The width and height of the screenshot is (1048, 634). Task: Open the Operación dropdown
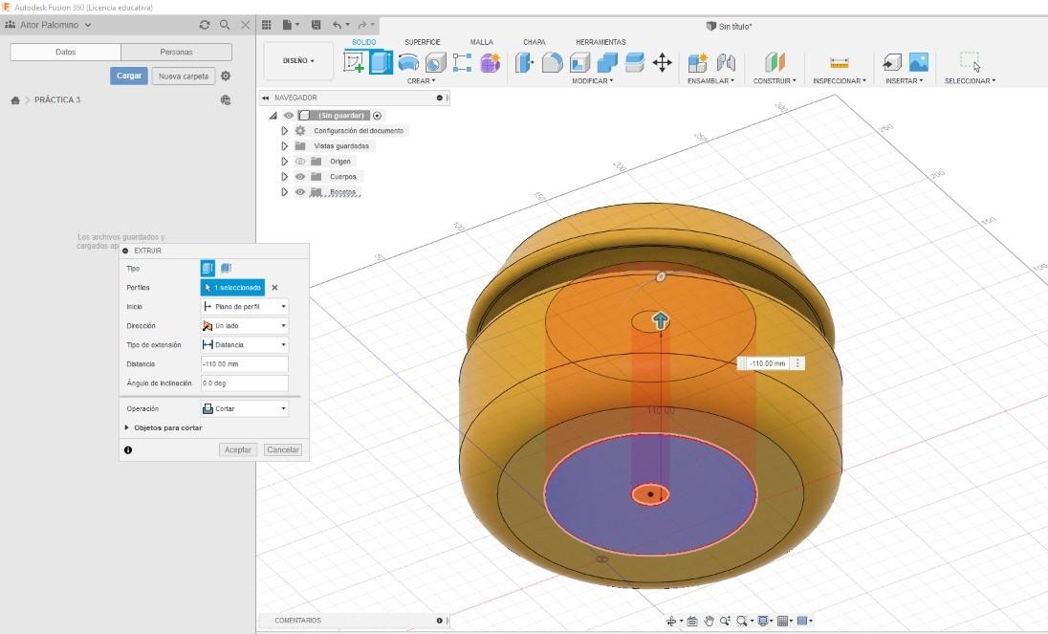tap(245, 408)
